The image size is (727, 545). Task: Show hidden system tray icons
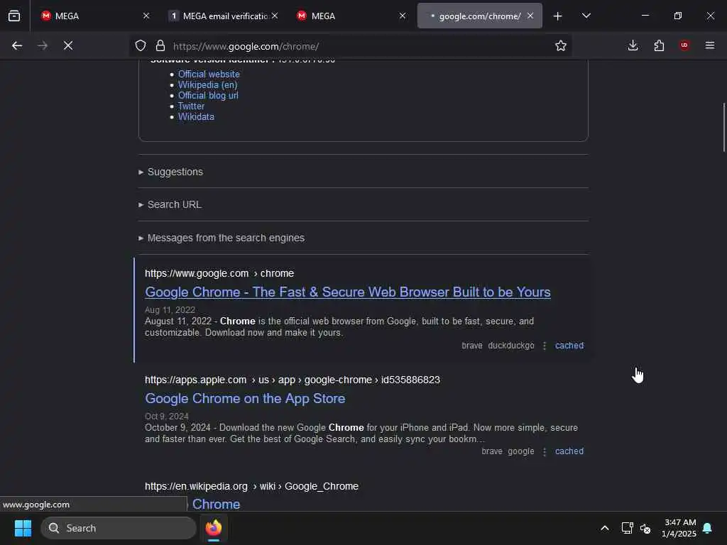point(605,528)
